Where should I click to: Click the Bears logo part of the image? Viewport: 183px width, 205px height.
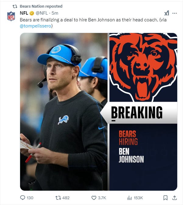click(x=143, y=67)
